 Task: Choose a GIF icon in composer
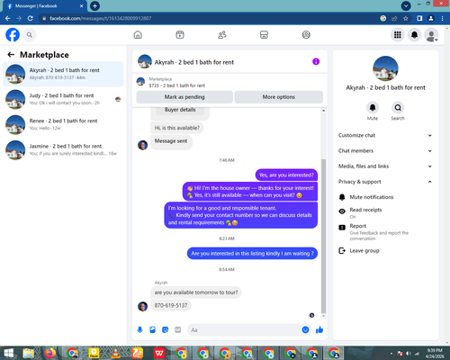pyautogui.click(x=178, y=330)
